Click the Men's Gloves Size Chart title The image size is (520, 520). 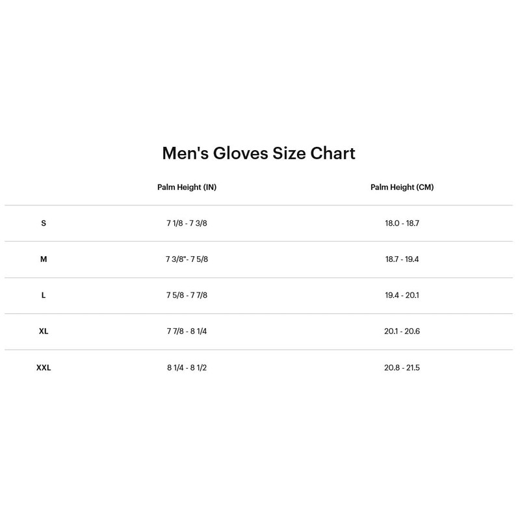click(259, 153)
